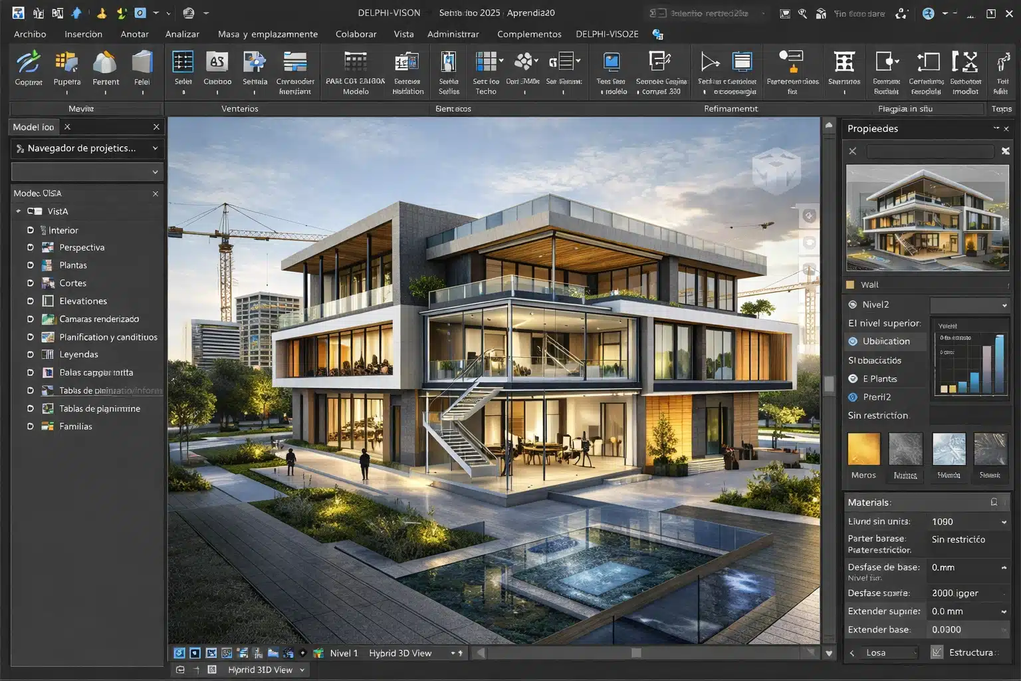
Task: Click the building preview thumbnail in Propiedades
Action: point(927,217)
